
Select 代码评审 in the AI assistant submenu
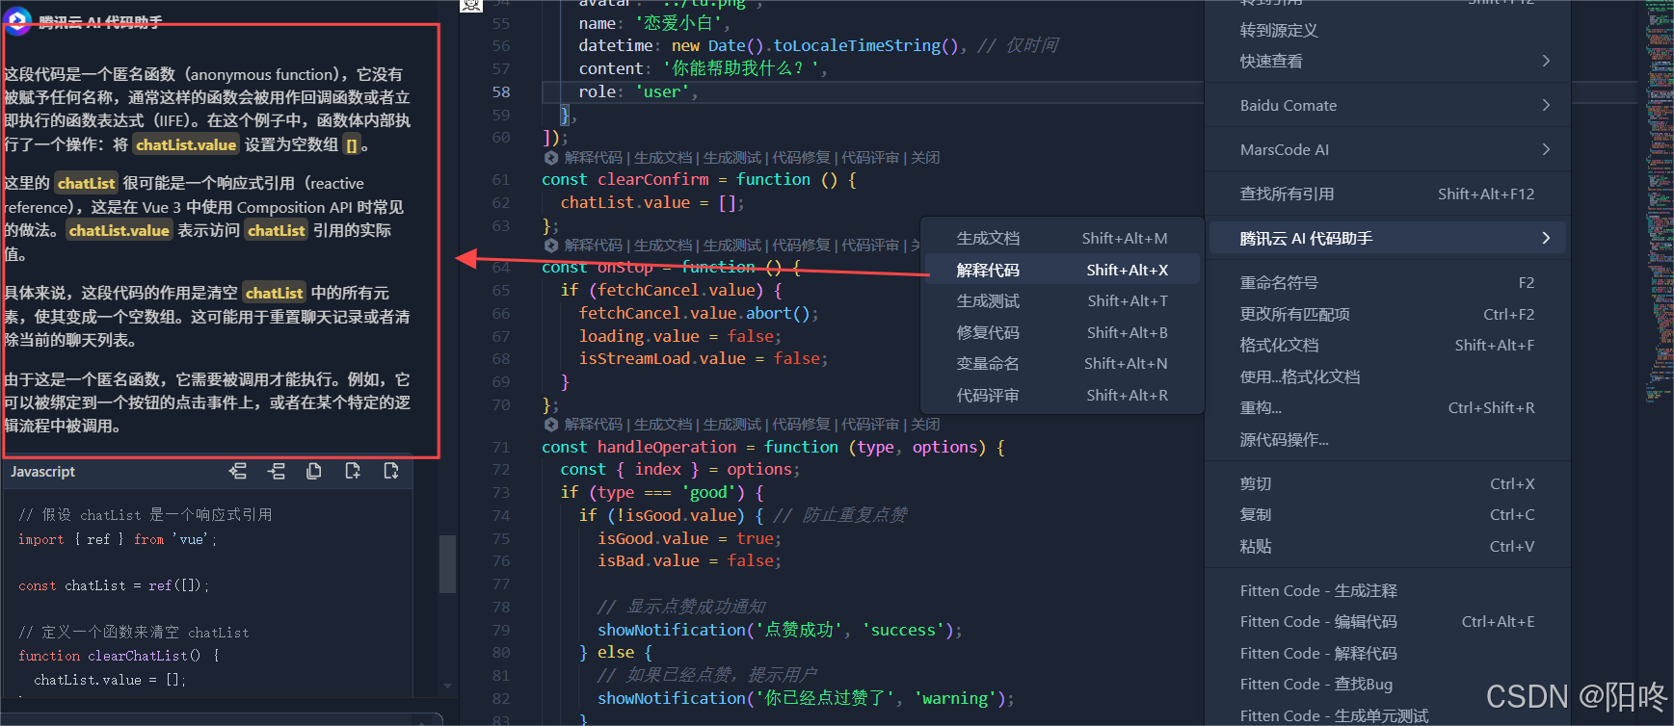[x=1062, y=395]
